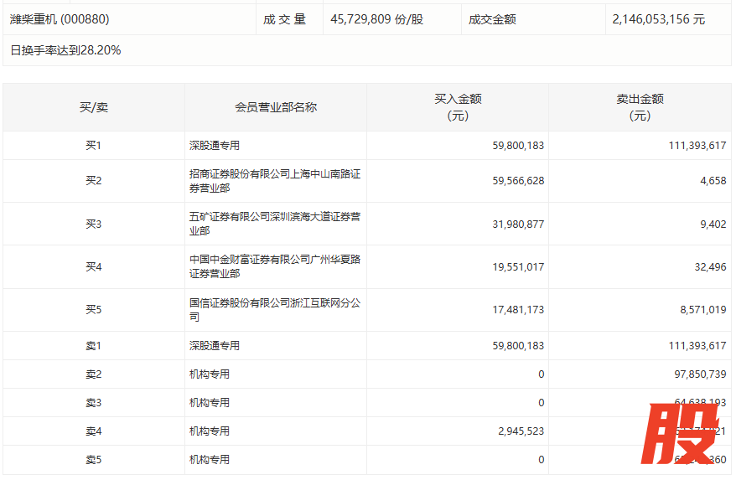Open the 国信证券 浙江互联网分公司 entry
The image size is (736, 480).
point(275,310)
